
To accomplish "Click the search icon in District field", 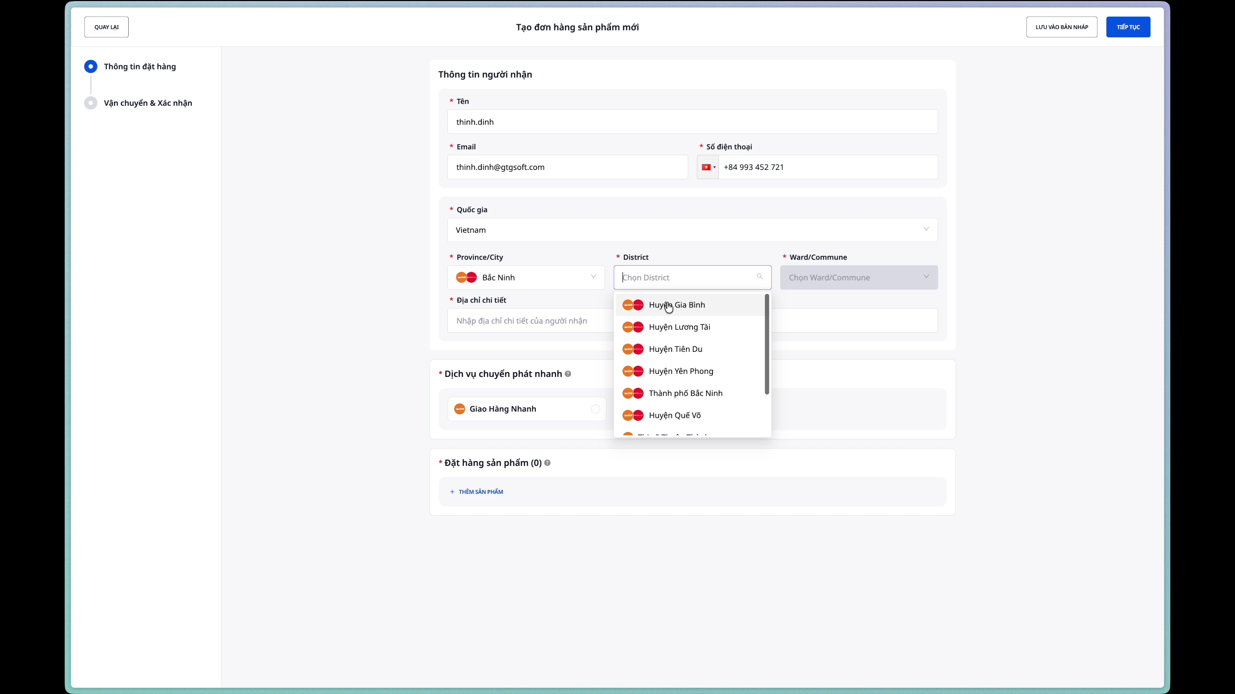I will pyautogui.click(x=759, y=276).
